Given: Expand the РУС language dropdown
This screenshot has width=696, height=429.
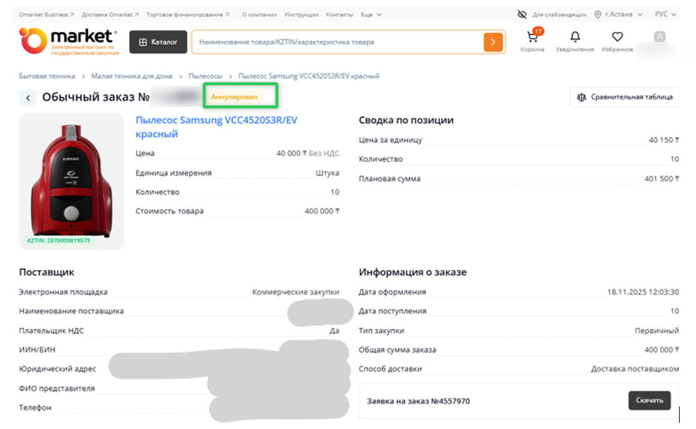Looking at the screenshot, I should pos(665,14).
